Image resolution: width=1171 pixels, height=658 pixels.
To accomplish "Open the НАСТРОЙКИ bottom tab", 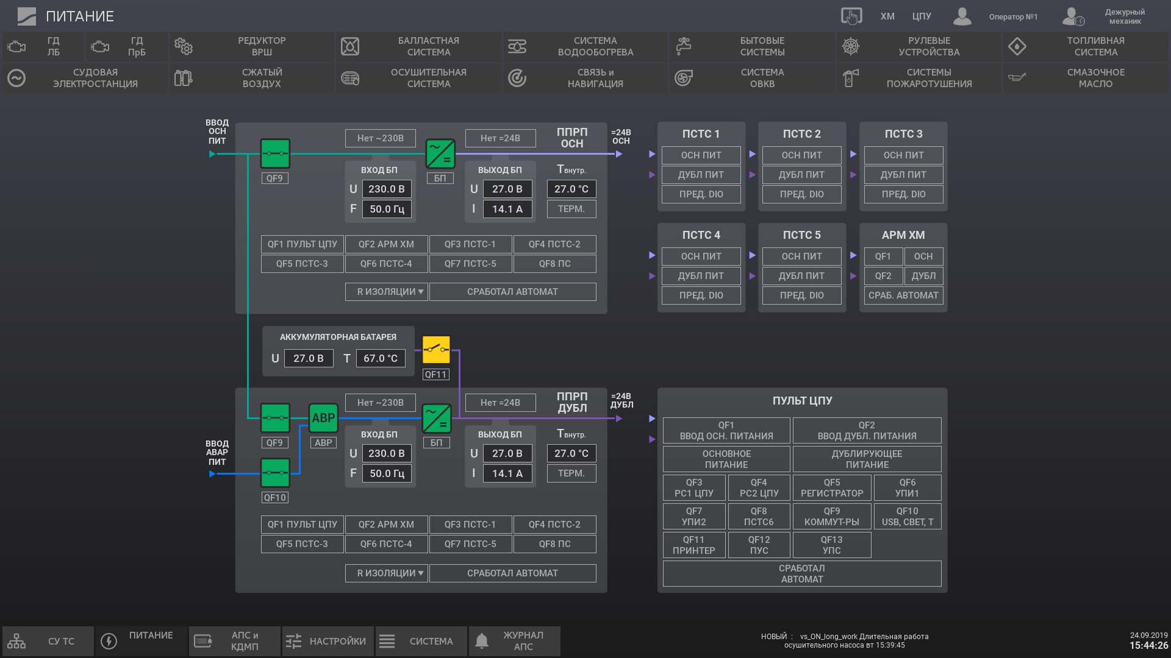I will (328, 641).
